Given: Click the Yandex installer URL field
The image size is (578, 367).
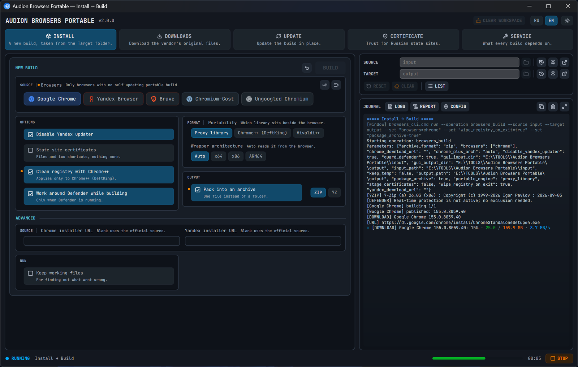Looking at the screenshot, I should click(263, 241).
